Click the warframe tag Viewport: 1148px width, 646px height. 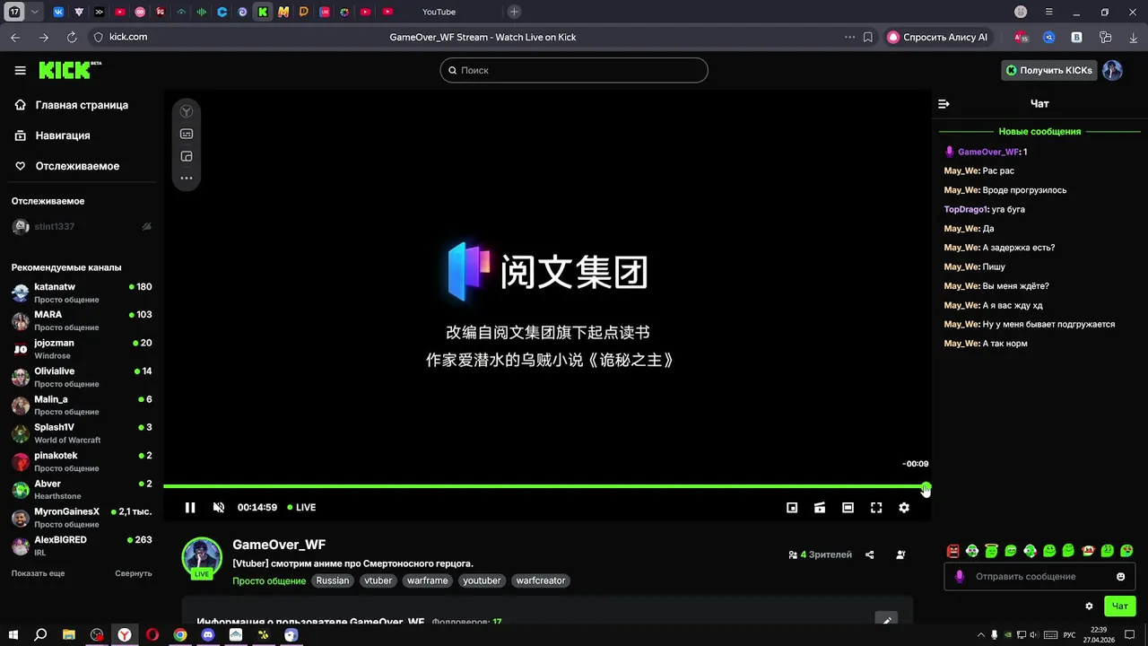click(x=428, y=581)
